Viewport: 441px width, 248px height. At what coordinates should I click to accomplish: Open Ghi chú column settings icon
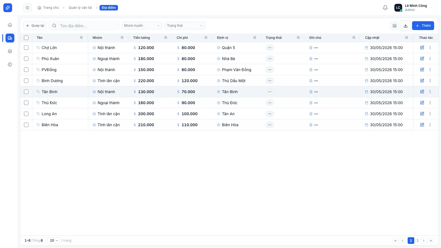tap(354, 37)
